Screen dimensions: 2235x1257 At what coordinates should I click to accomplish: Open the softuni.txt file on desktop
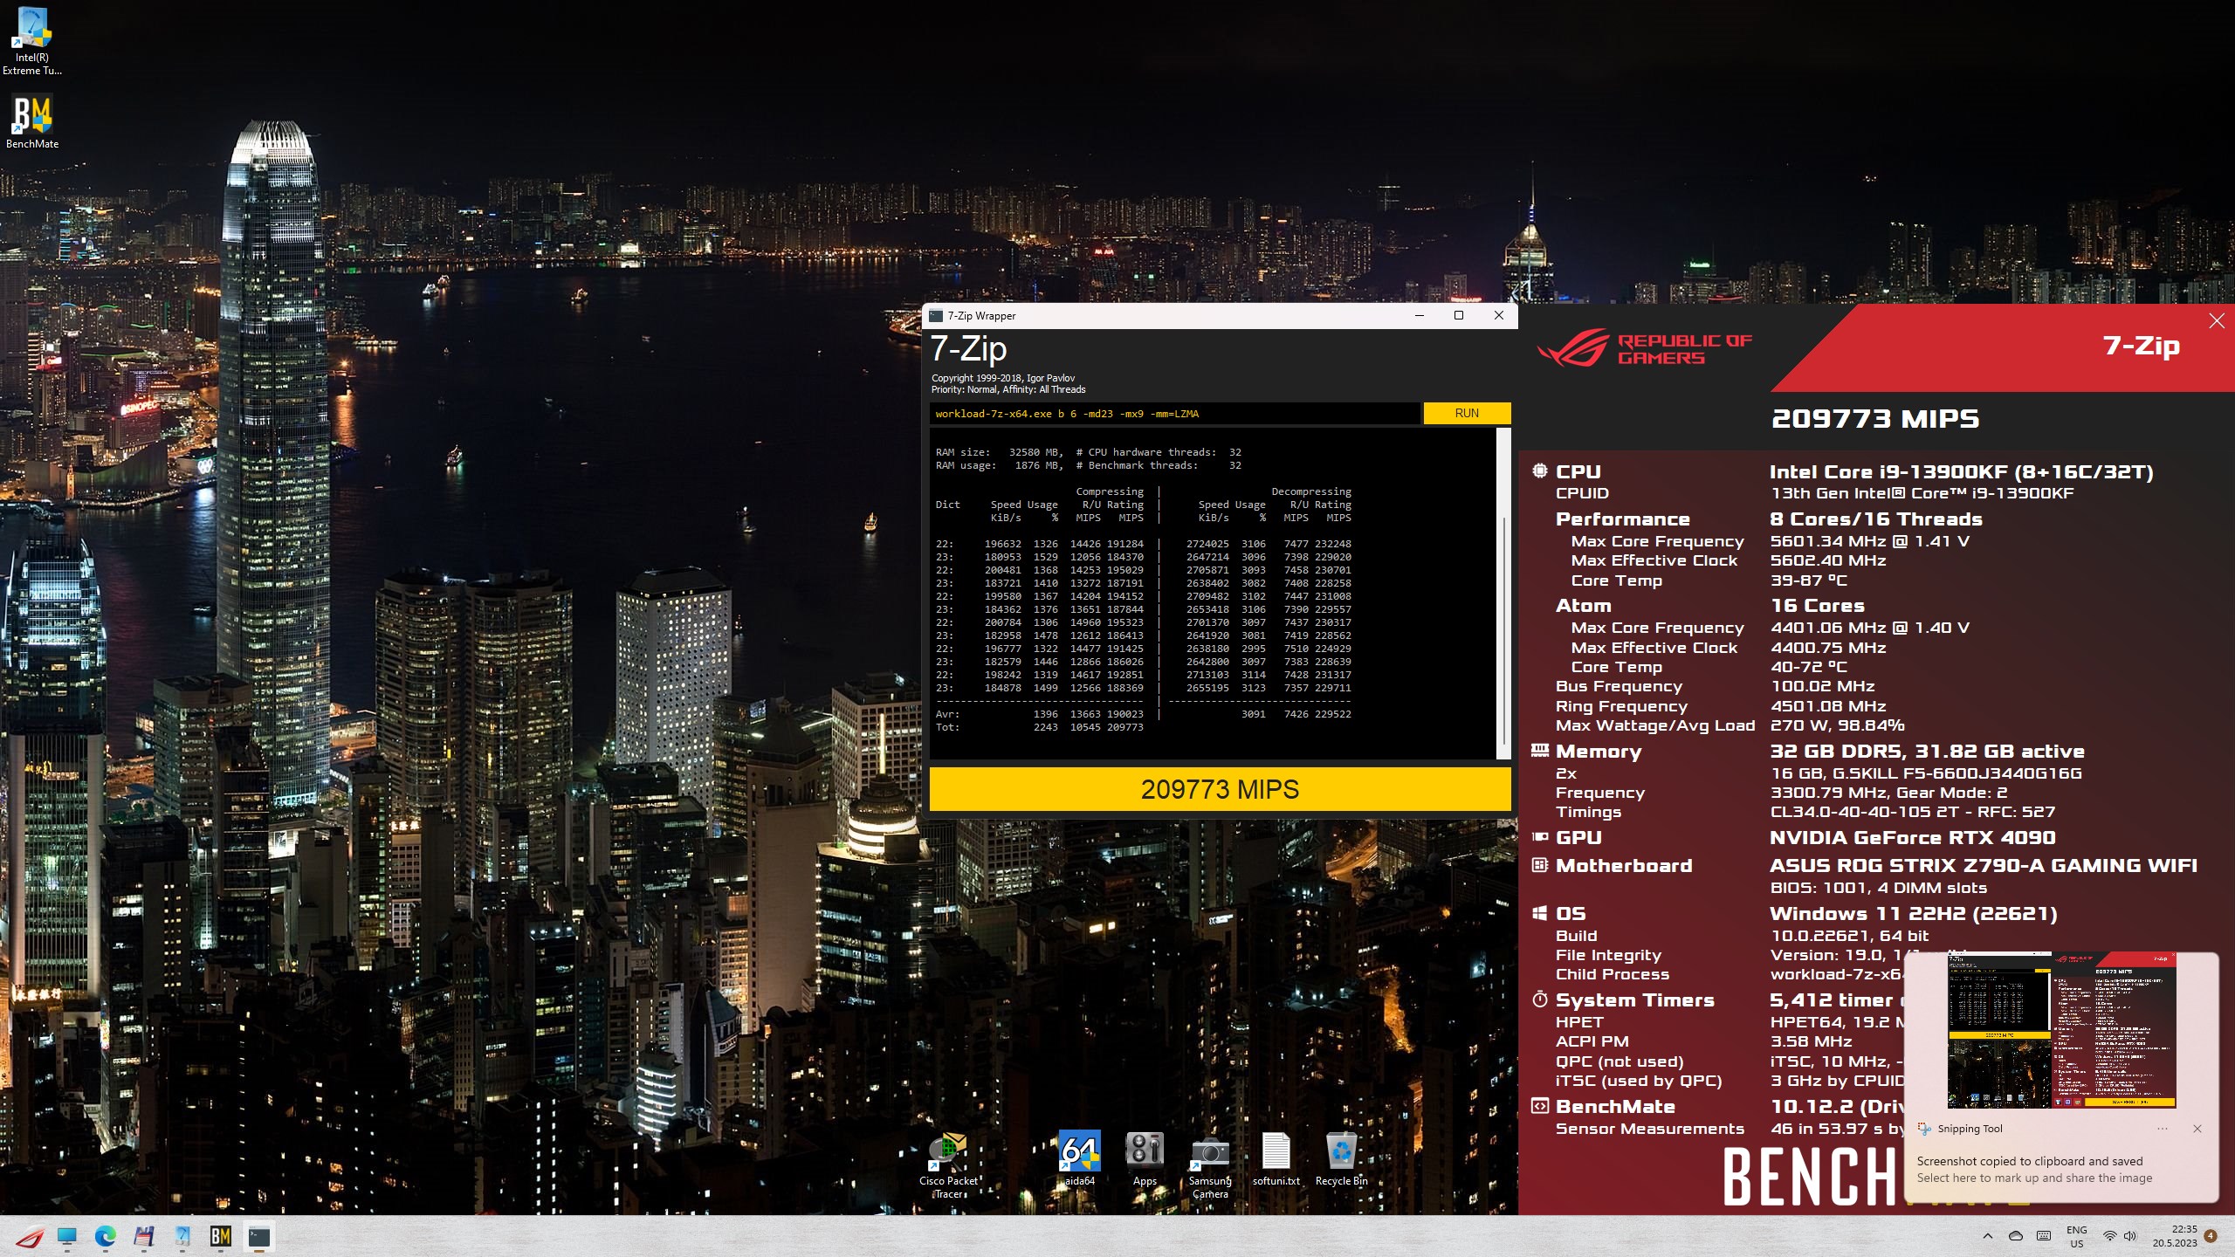click(x=1276, y=1159)
